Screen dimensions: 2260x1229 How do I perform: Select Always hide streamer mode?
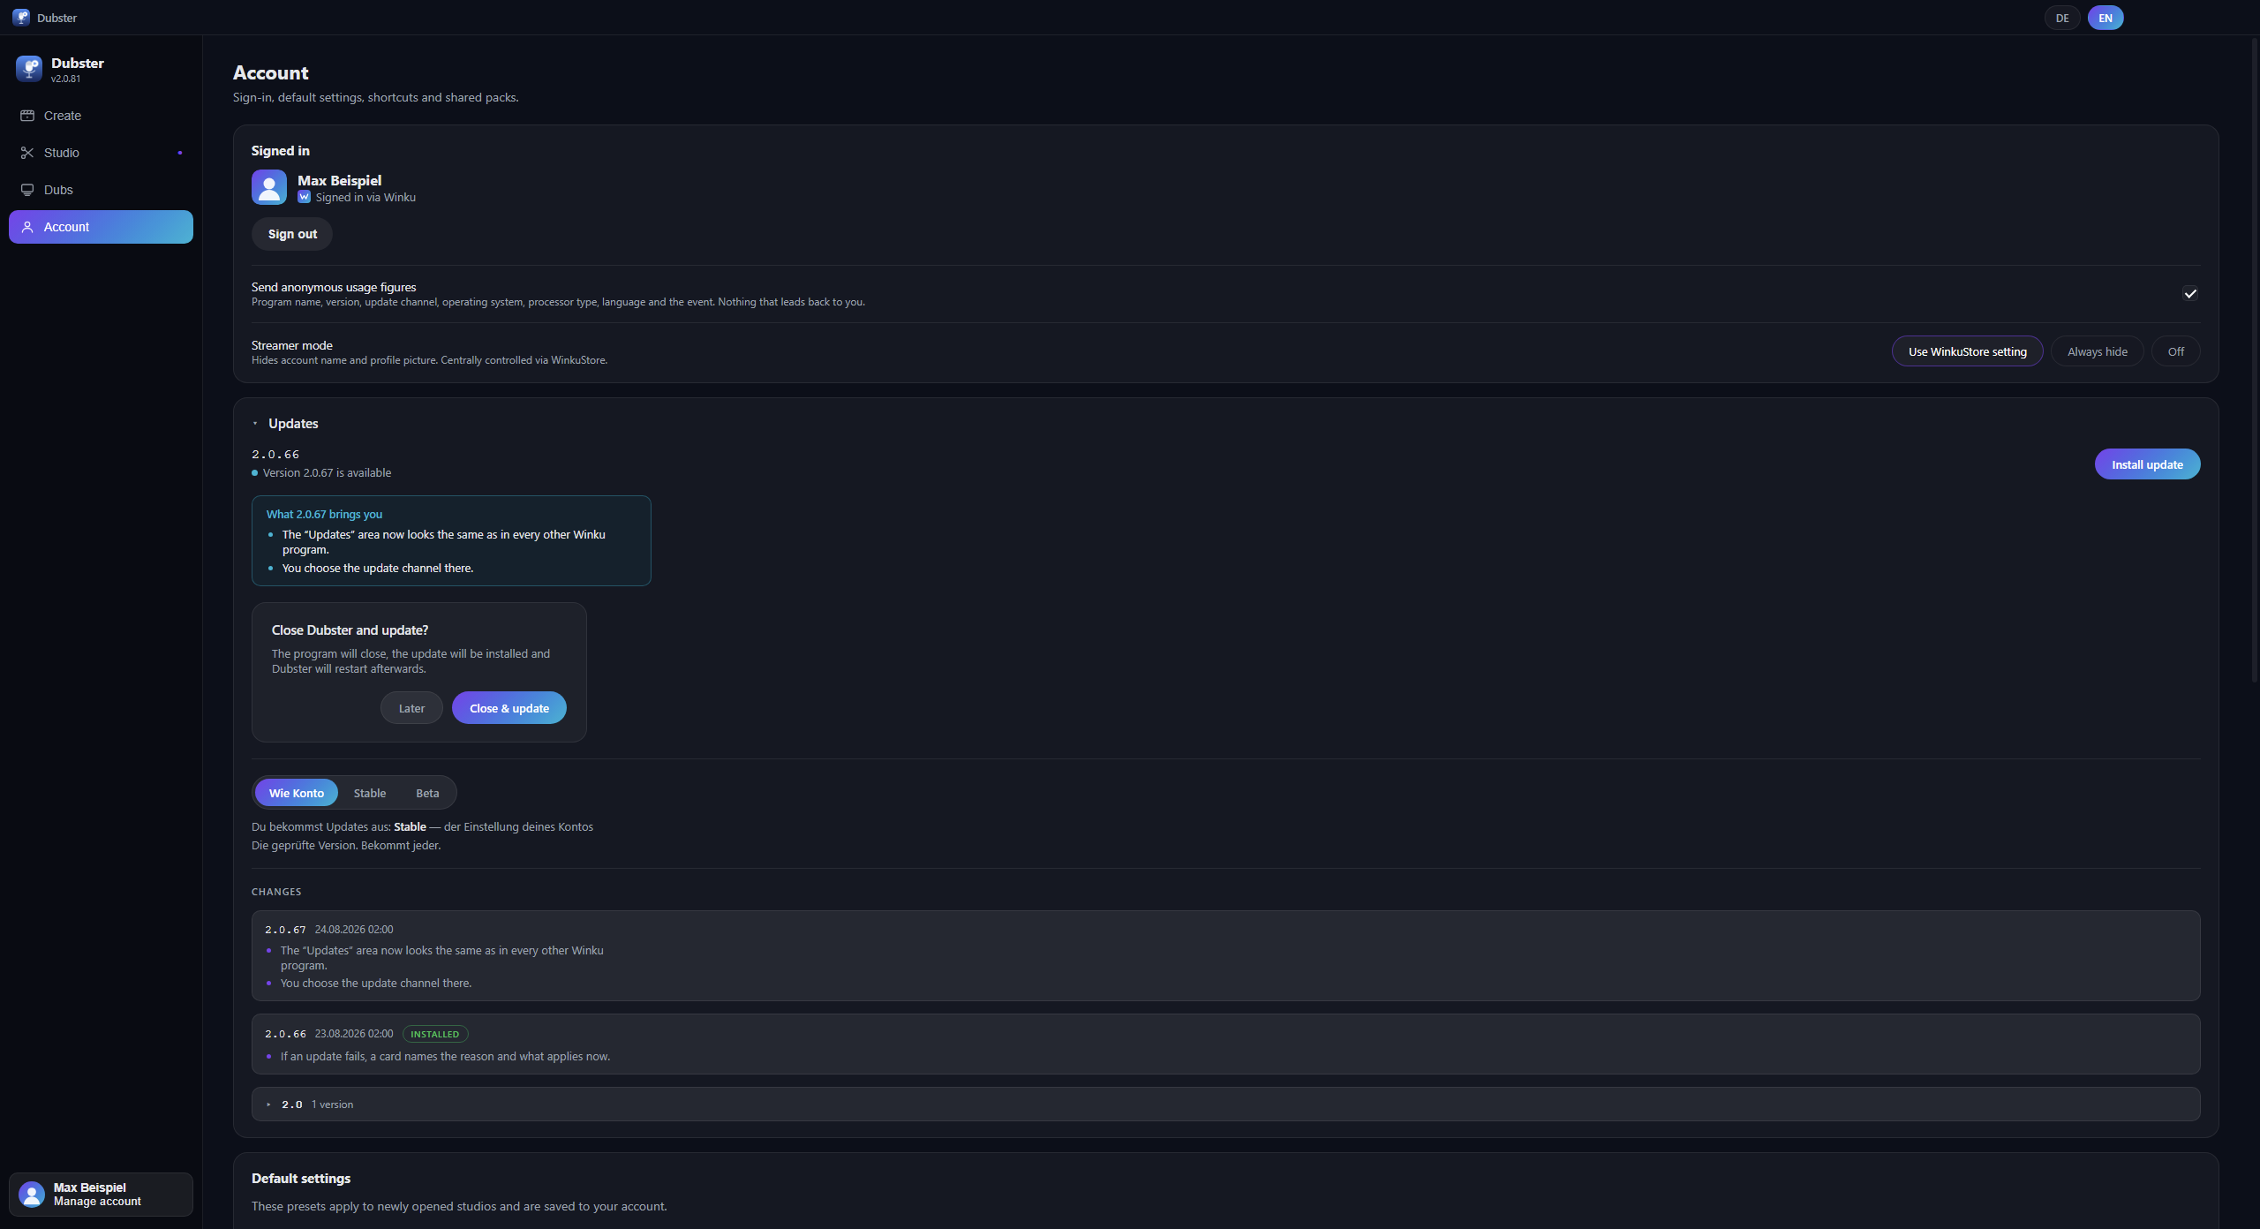pos(2097,351)
